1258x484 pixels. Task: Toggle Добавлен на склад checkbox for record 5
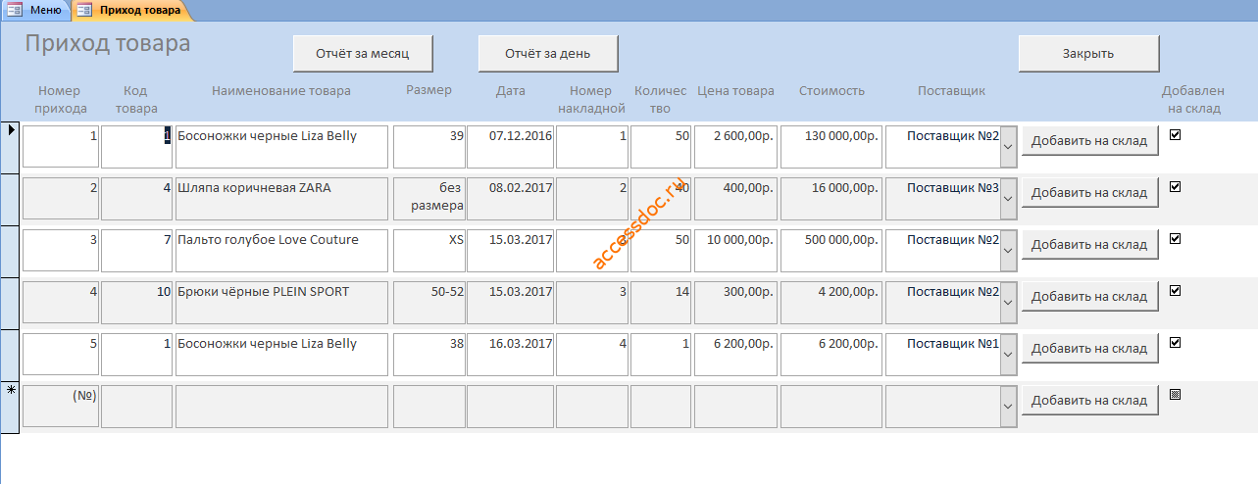click(x=1175, y=343)
